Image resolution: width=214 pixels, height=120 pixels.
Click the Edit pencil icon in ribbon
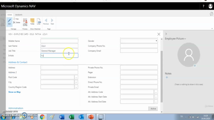click(x=9, y=22)
